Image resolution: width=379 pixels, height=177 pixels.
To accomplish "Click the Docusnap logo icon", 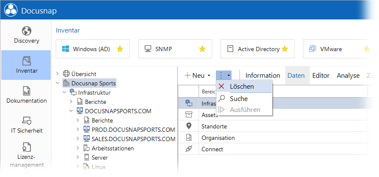I will (x=11, y=11).
